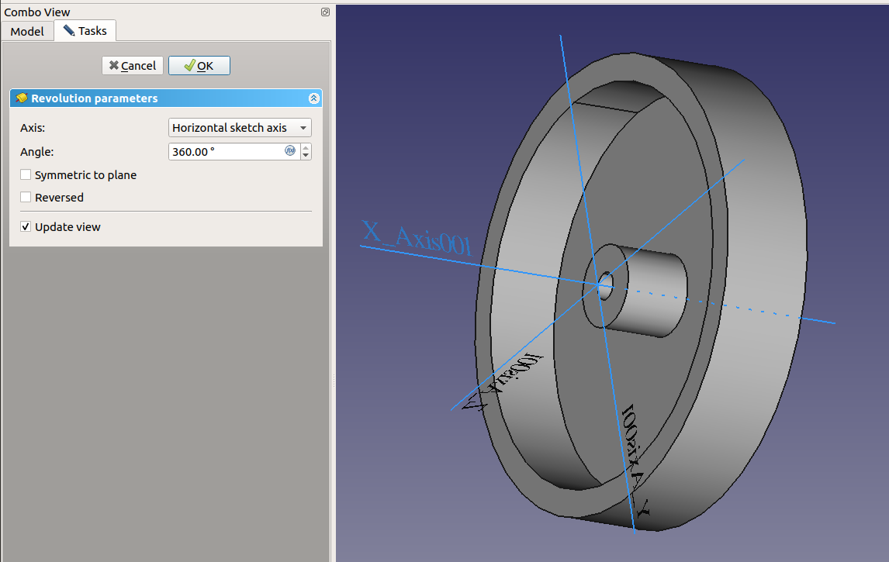
Task: Increase the angle with the up arrow
Action: 306,147
